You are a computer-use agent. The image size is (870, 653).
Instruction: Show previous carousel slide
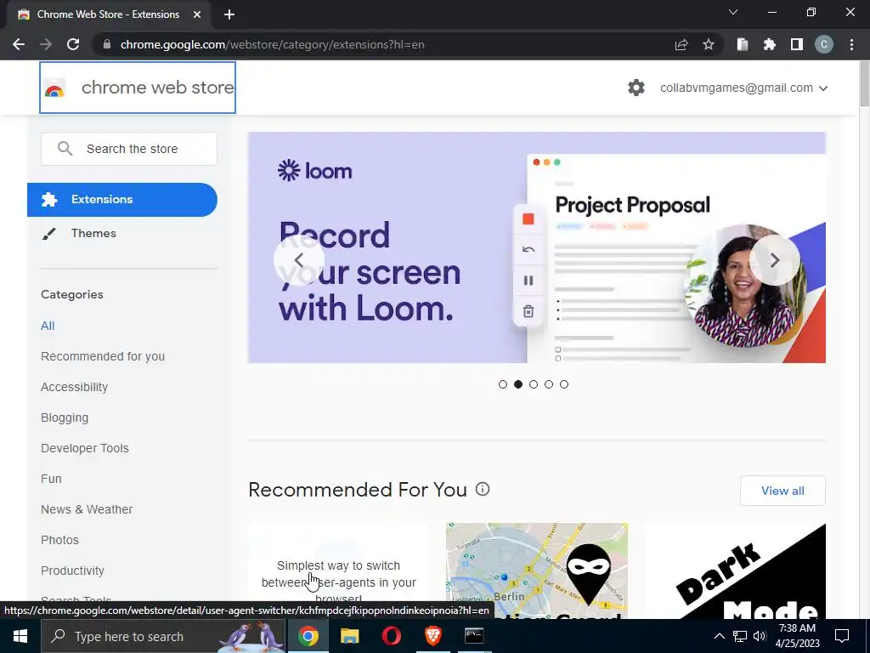[298, 260]
